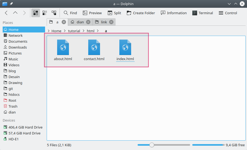Click html in the breadcrumb path
Screen dimensions: 247x150
coord(91,31)
